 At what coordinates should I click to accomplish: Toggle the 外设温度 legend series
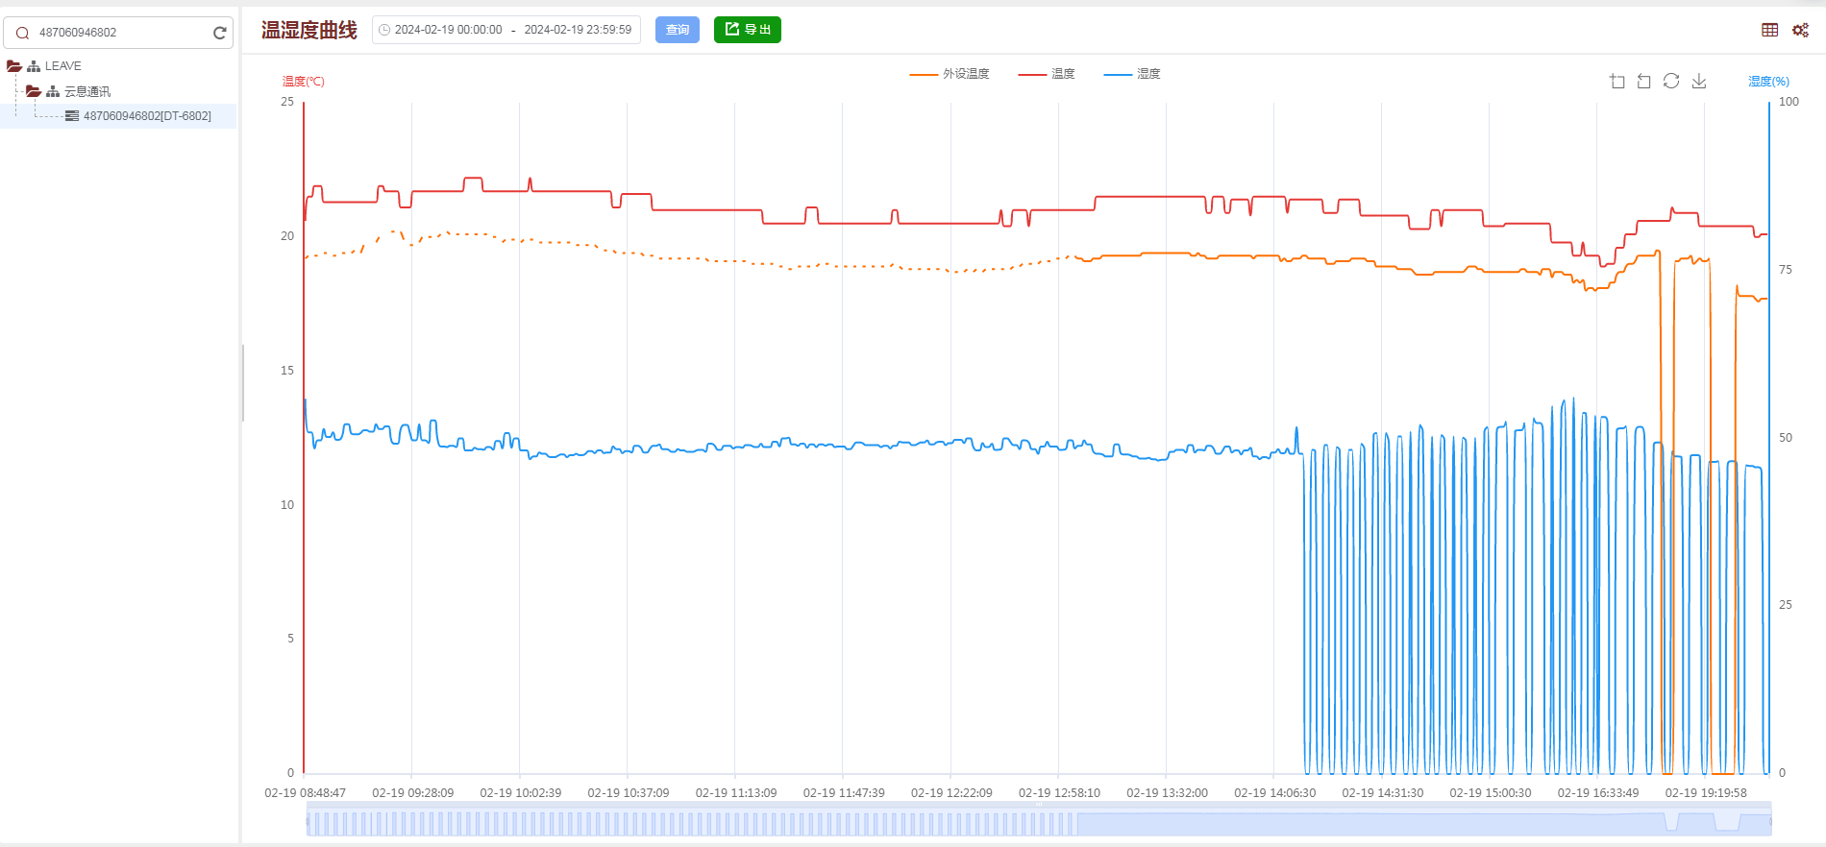(x=950, y=74)
